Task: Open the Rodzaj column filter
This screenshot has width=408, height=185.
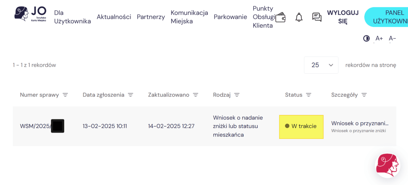Action: click(237, 95)
